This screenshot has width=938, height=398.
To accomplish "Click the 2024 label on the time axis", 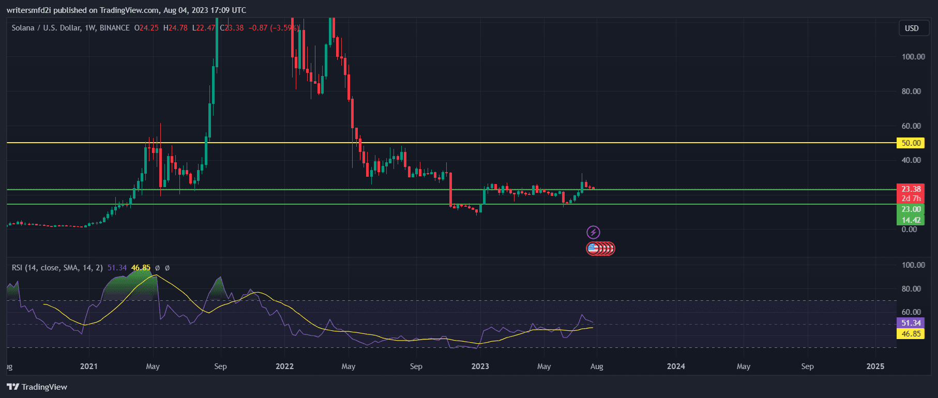I will pyautogui.click(x=675, y=366).
